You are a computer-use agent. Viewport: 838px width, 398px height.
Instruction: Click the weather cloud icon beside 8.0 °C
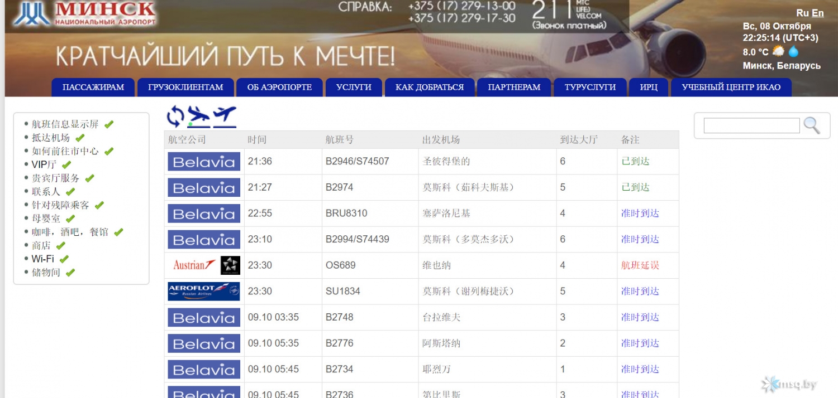click(778, 52)
